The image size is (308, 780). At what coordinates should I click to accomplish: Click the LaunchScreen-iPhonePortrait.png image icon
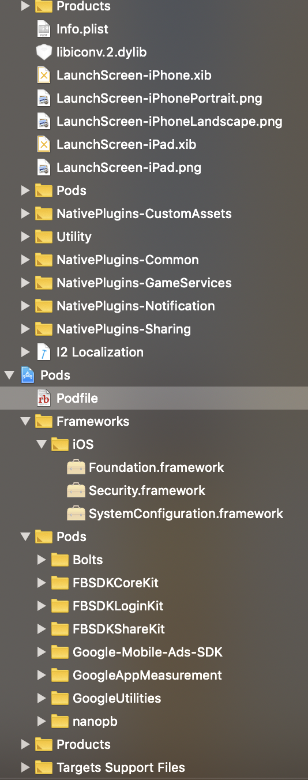[44, 98]
